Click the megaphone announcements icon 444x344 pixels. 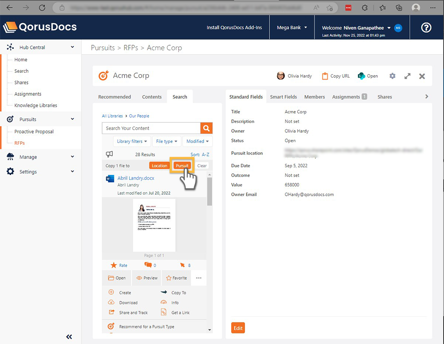(109, 154)
